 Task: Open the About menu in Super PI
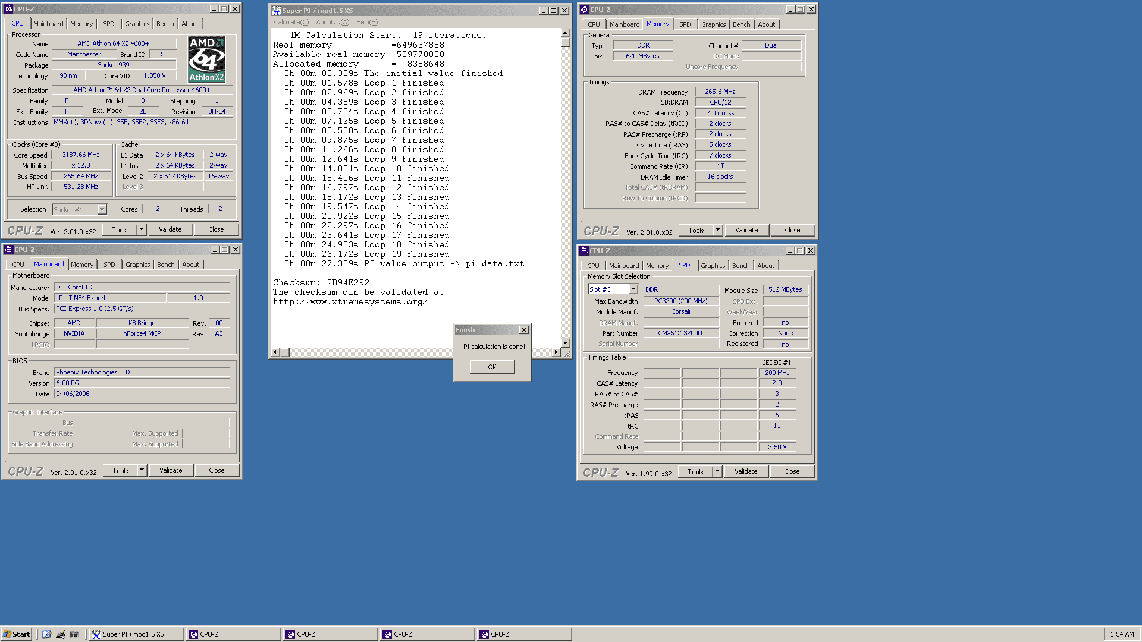point(332,22)
